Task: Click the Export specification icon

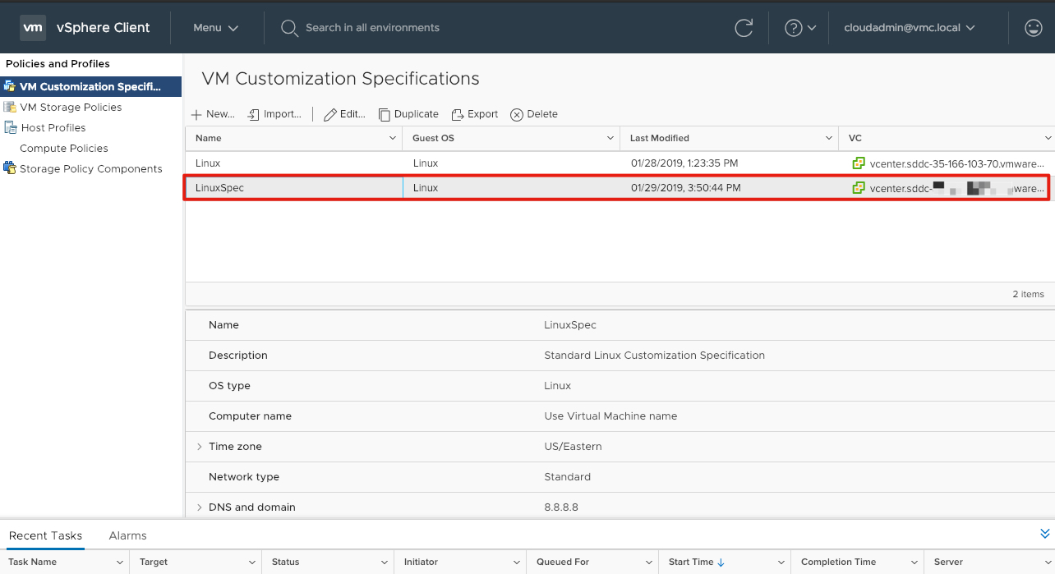Action: (458, 115)
